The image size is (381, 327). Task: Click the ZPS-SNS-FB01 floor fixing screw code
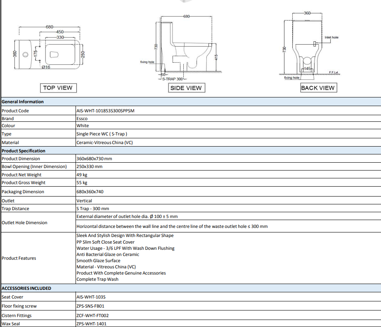pos(90,306)
